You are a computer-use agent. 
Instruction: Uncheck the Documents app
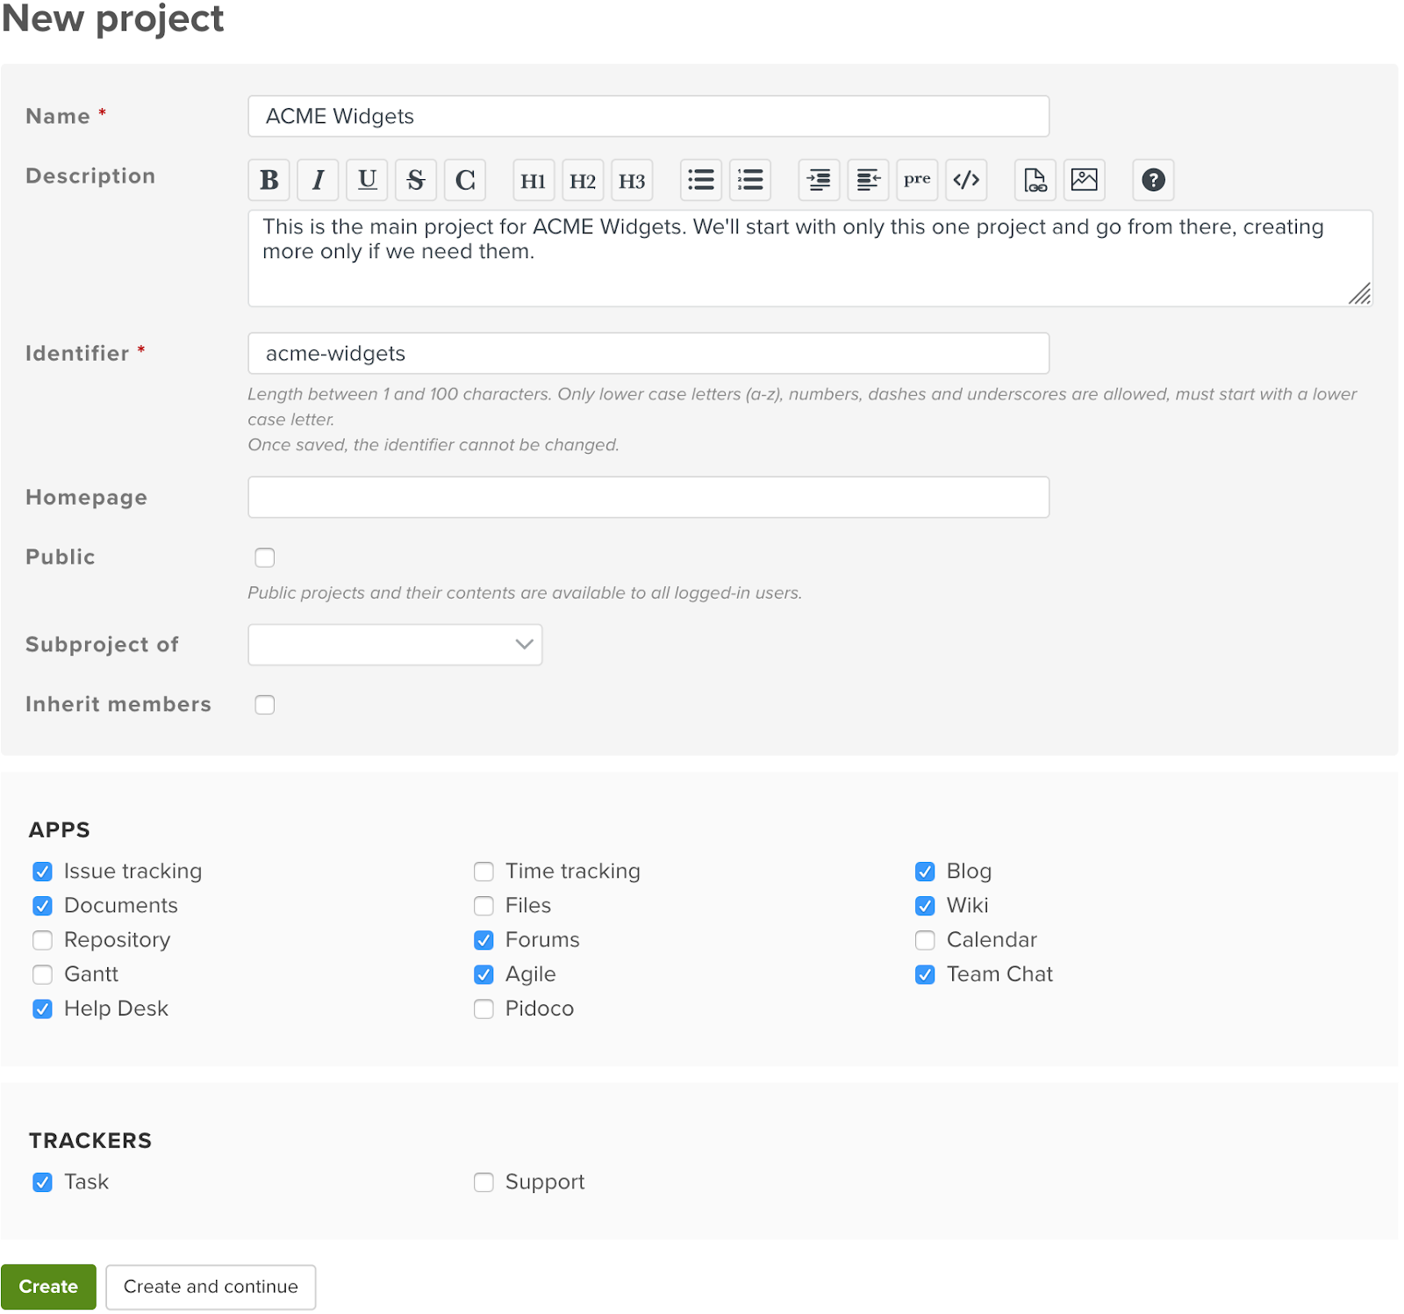(x=42, y=906)
